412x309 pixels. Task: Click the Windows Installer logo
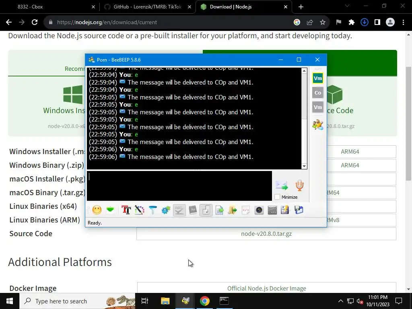coord(73,94)
